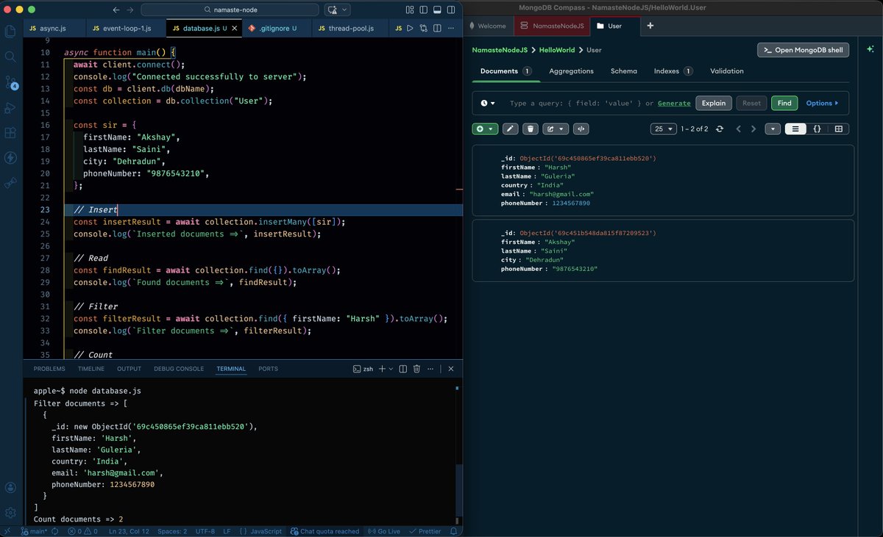Open the Aggregations tab in Compass
Image resolution: width=883 pixels, height=537 pixels.
(x=571, y=71)
